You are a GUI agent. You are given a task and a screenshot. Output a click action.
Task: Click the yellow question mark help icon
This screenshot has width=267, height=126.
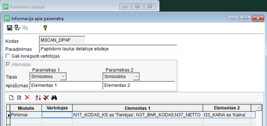[45, 28]
